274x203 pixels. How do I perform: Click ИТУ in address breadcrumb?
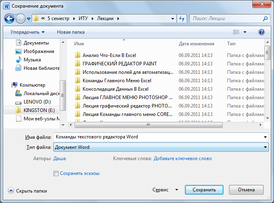pos(83,18)
